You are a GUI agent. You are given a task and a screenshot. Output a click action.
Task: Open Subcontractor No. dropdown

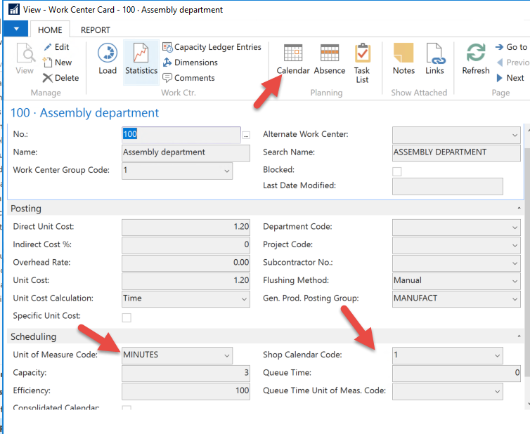tap(515, 263)
